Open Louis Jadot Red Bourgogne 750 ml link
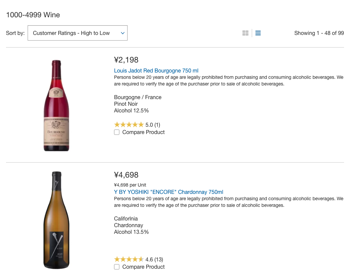Viewport: 360px width, 277px height. (156, 70)
